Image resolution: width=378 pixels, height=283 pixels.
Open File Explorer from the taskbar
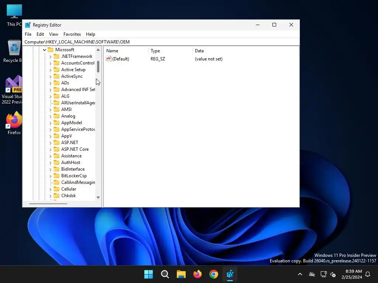[x=181, y=274]
